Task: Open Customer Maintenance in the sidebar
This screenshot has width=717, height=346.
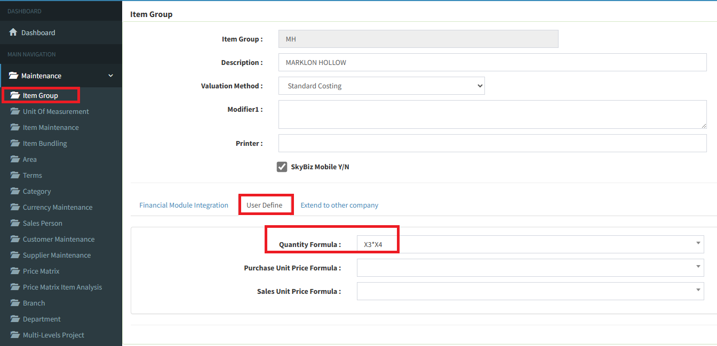Action: tap(59, 239)
